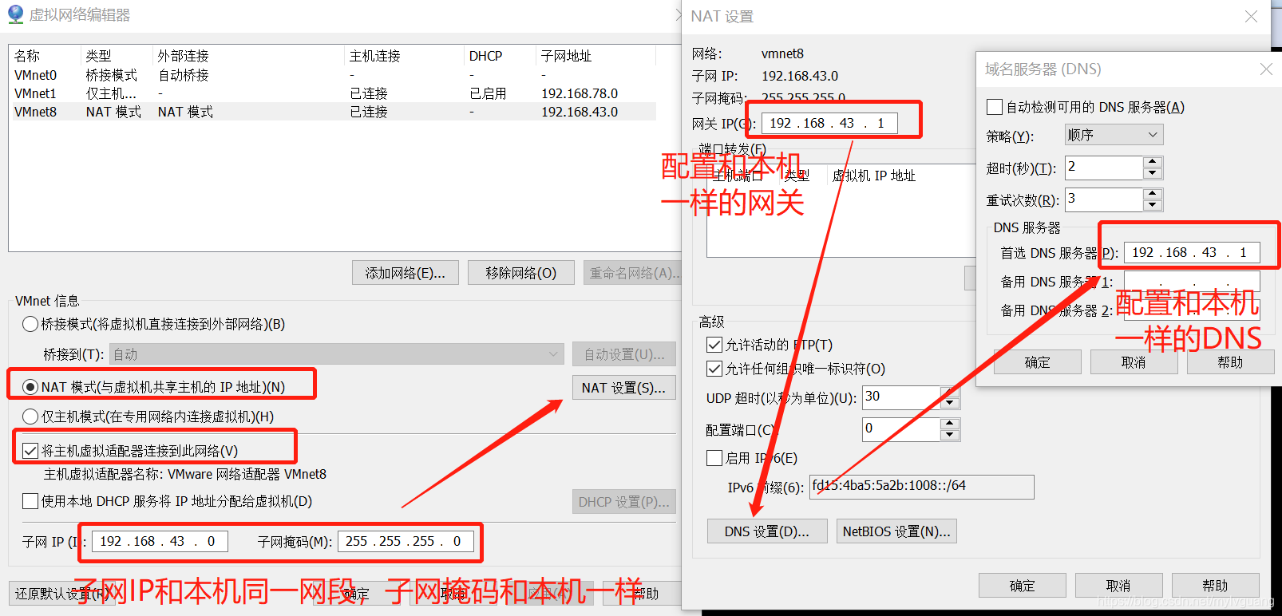Select the VMnet8 row in network list
This screenshot has height=616, width=1282.
332,112
